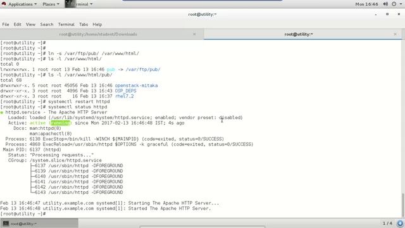405x228 pixels.
Task: Click the man:apachectl(8) docs entry
Action: pyautogui.click(x=51, y=134)
